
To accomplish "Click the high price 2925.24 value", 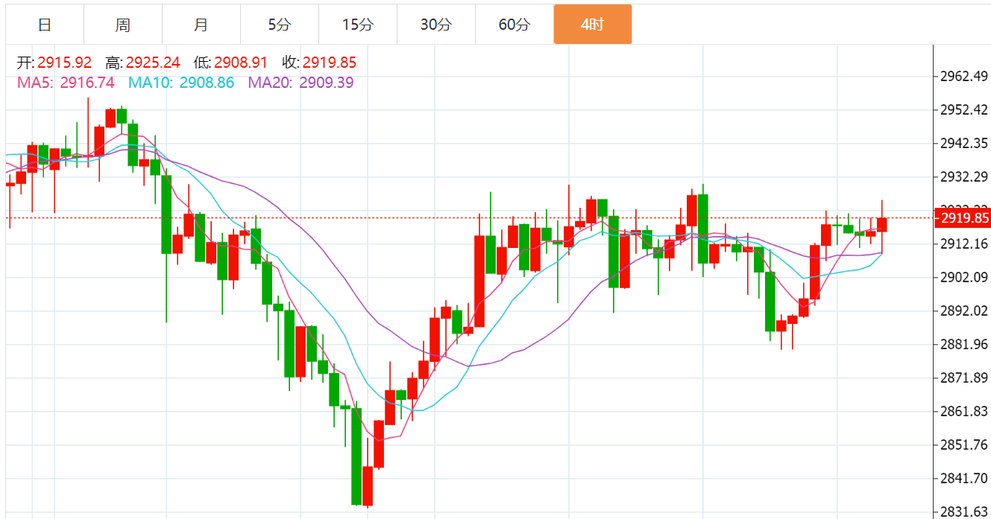I will (x=153, y=63).
